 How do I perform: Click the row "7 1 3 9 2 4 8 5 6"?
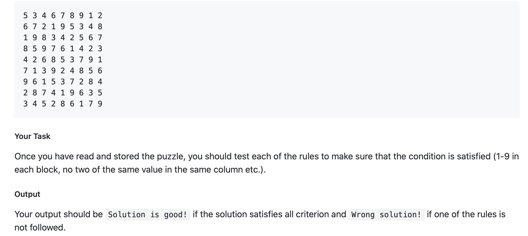pos(63,71)
